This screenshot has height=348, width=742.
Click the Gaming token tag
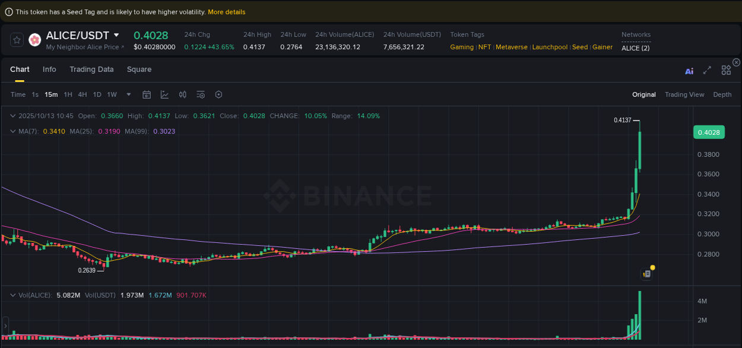click(462, 47)
